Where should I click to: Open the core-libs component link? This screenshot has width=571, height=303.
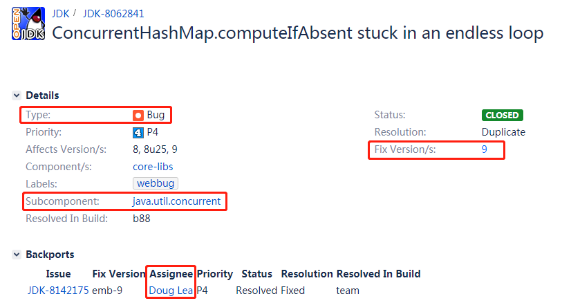pyautogui.click(x=153, y=167)
